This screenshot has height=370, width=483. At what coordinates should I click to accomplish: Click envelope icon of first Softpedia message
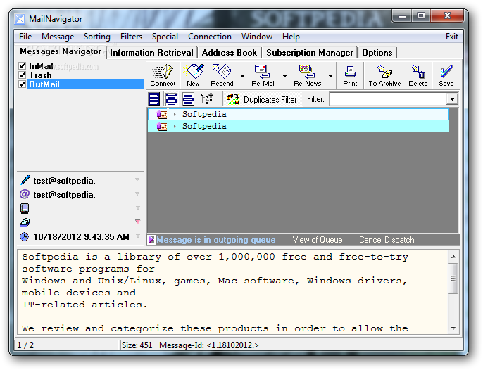click(161, 115)
